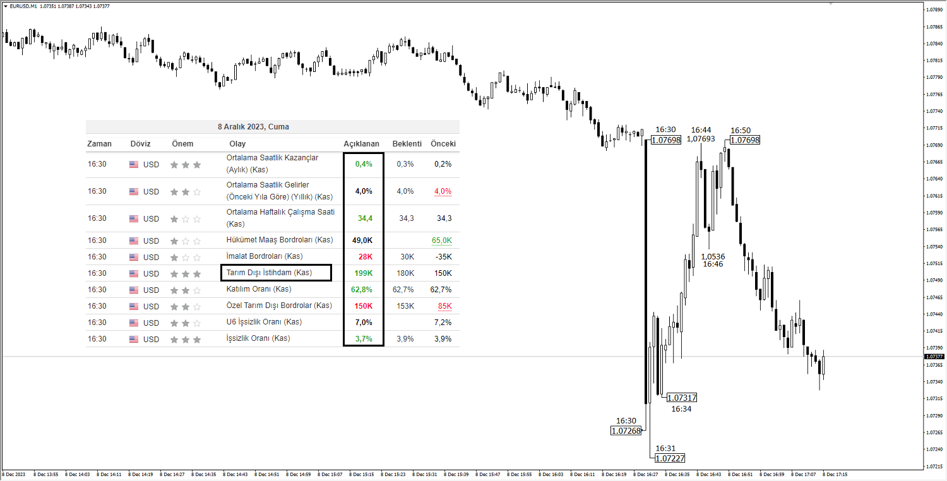Click the US flag in the U6 İşsizlik Oranı row
The width and height of the screenshot is (947, 481).
click(x=134, y=323)
